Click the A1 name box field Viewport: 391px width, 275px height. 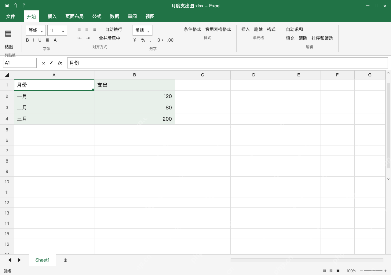[20, 63]
